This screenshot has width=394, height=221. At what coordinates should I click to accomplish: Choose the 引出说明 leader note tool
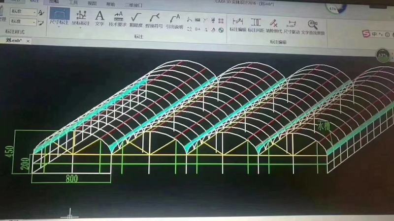pos(174,21)
